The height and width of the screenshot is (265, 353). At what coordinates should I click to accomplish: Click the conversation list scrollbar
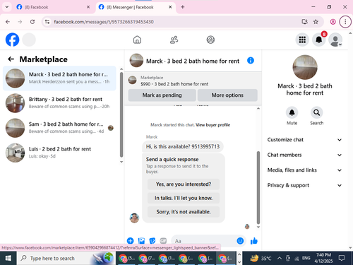click(x=121, y=114)
